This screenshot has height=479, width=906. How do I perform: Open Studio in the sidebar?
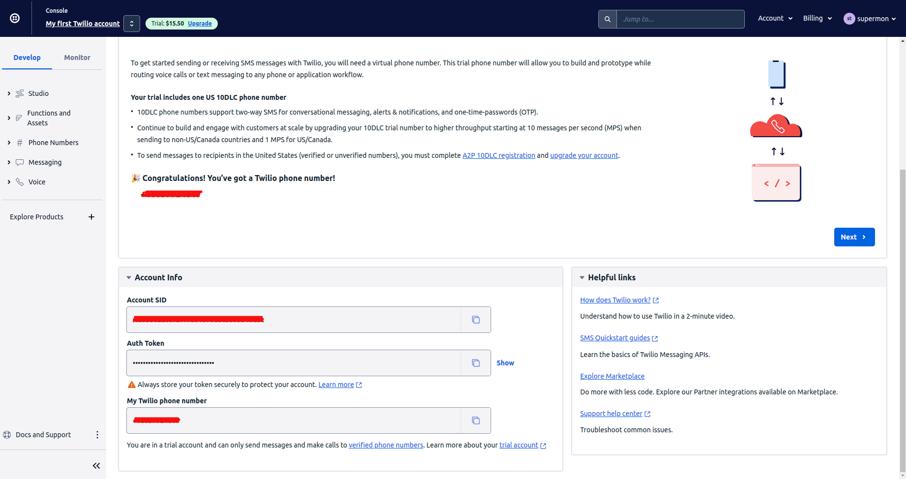38,93
